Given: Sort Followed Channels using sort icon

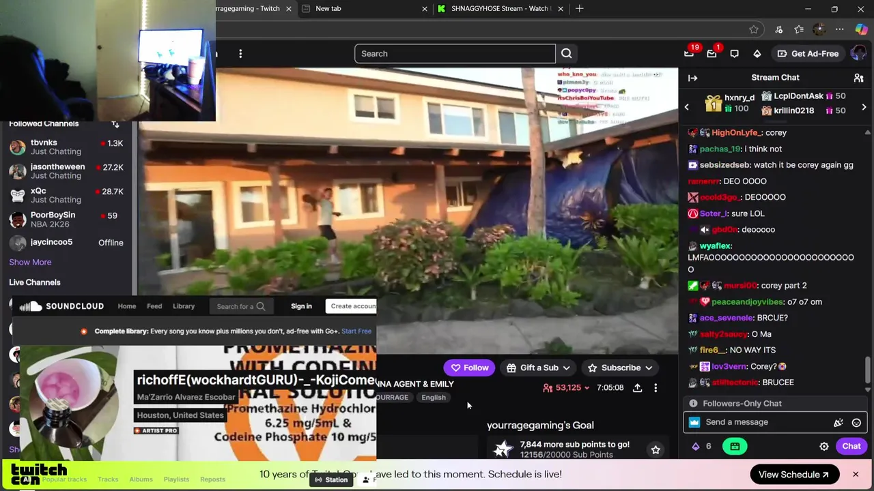Looking at the screenshot, I should 115,123.
